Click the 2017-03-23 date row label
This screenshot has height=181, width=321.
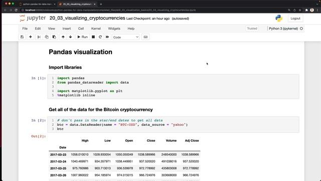click(58, 154)
